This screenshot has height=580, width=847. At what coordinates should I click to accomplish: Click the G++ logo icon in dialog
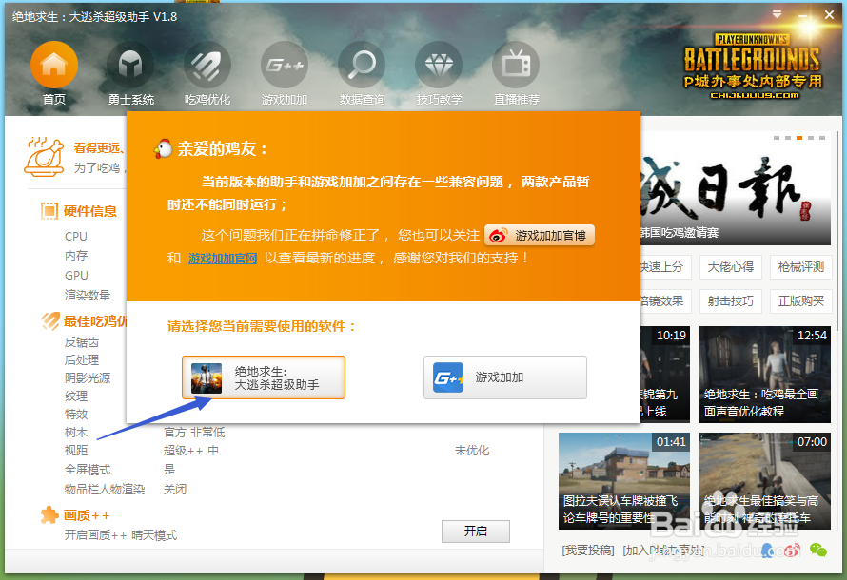[x=448, y=377]
